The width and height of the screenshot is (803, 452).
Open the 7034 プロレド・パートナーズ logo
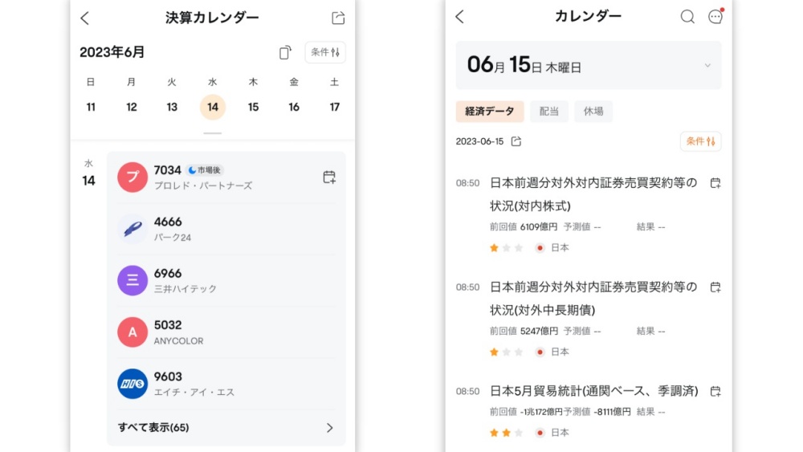[132, 177]
